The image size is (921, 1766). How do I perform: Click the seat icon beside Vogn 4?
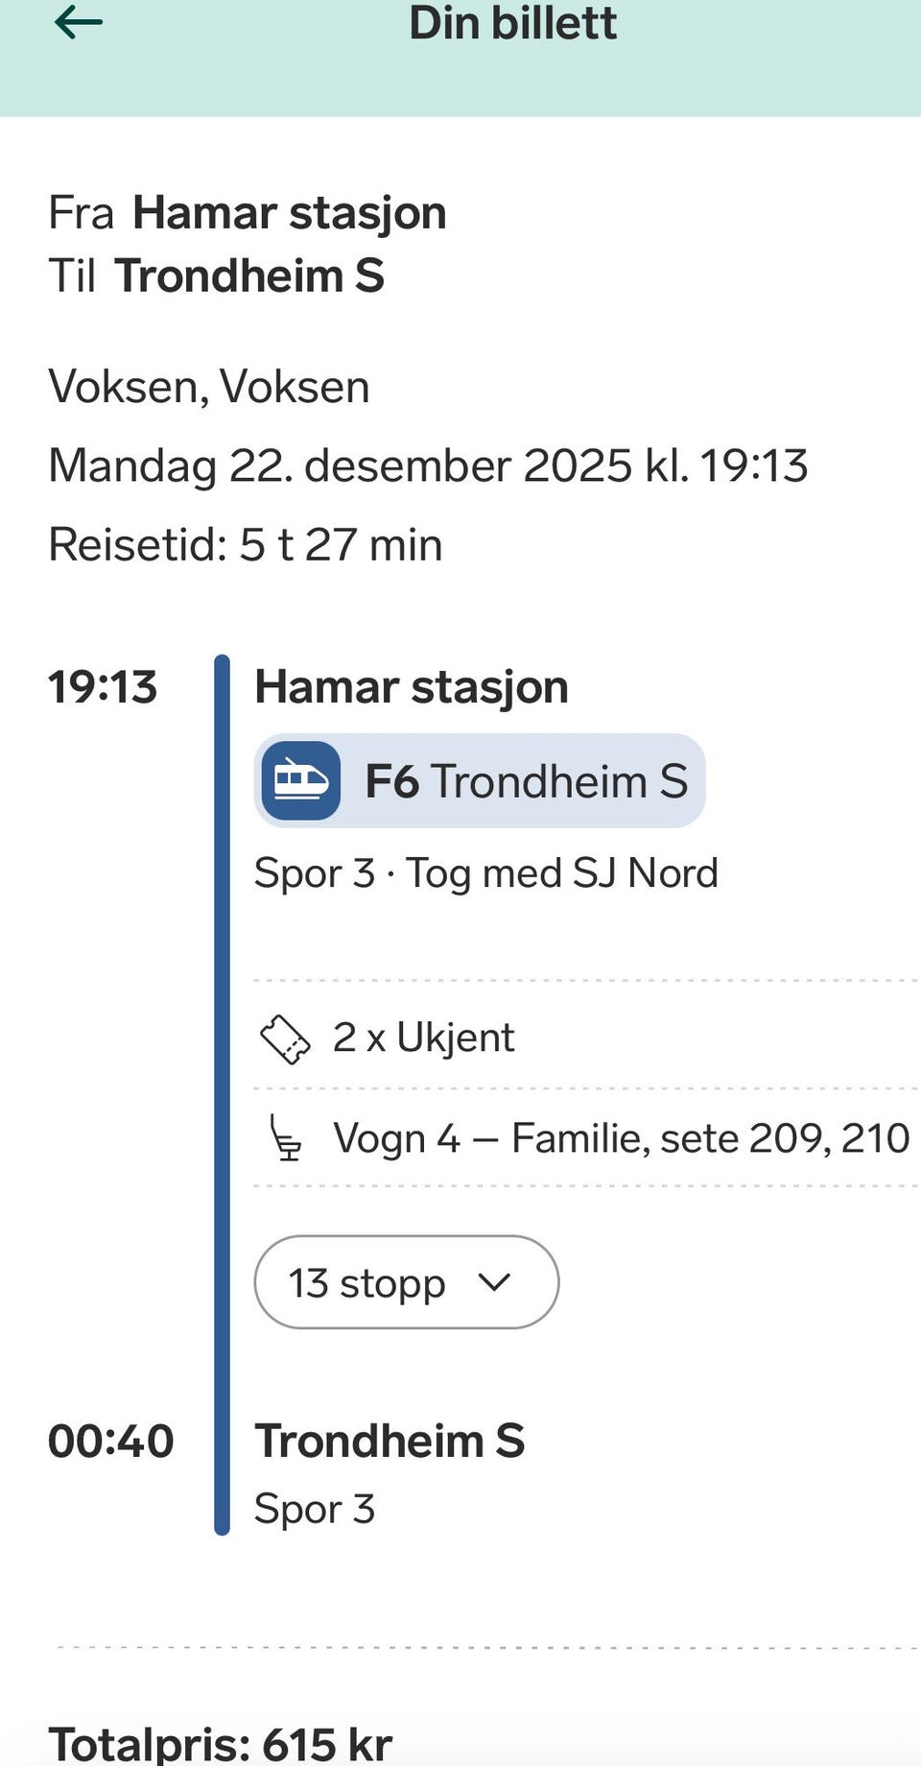[x=285, y=1138]
